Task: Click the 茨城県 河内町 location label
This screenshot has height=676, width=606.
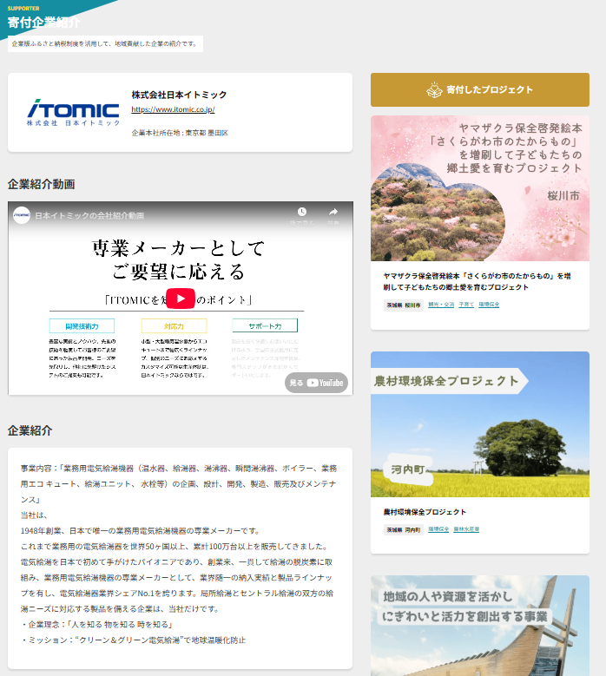Action: [x=404, y=529]
